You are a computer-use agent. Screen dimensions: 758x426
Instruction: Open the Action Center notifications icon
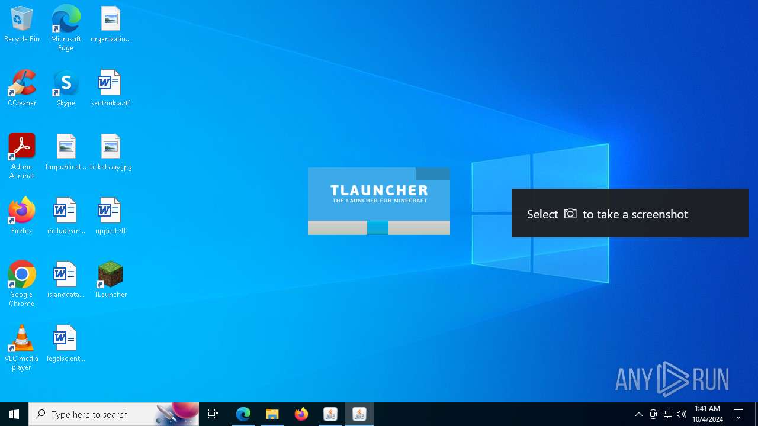click(739, 414)
